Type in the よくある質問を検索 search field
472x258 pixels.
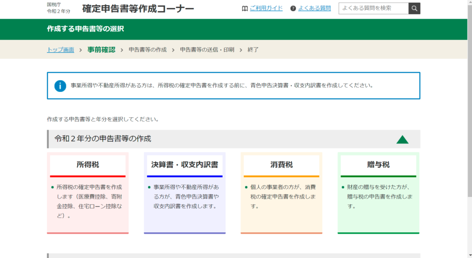[373, 8]
